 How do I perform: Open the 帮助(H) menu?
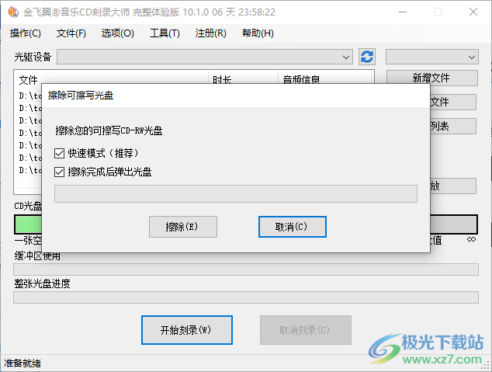258,33
